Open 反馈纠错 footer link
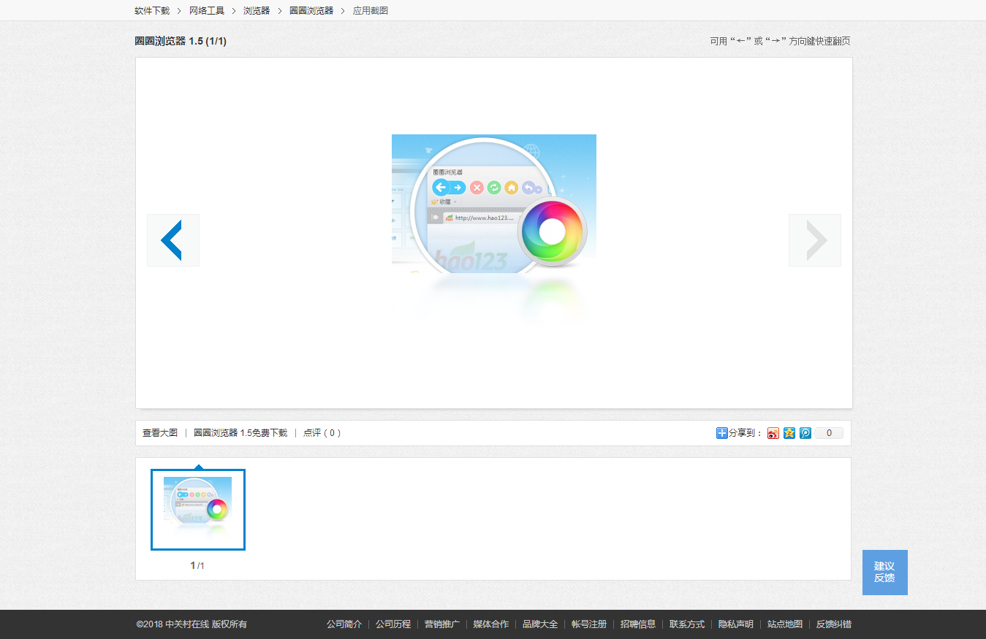 [834, 624]
